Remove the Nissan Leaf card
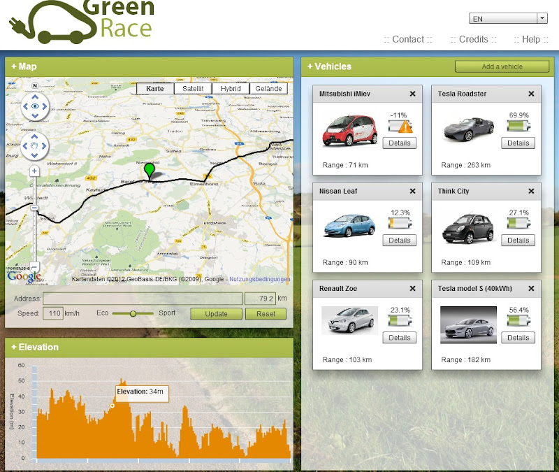 tap(412, 191)
